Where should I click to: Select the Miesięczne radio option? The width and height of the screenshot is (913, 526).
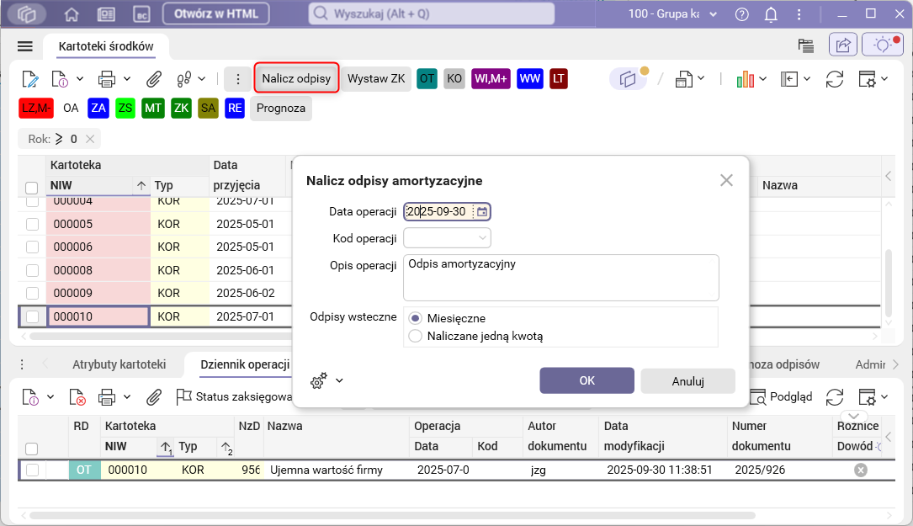pos(415,318)
